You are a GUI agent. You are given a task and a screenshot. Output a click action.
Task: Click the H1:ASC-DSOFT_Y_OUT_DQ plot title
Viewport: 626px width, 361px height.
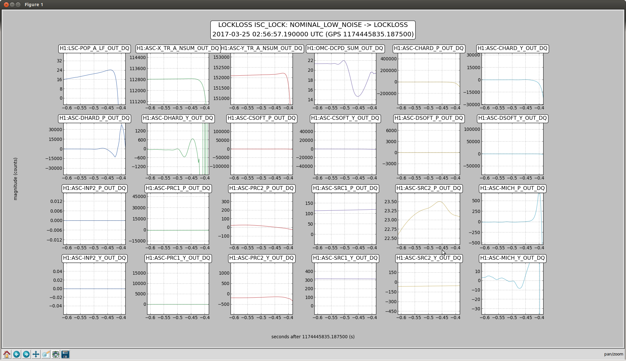[x=512, y=118]
